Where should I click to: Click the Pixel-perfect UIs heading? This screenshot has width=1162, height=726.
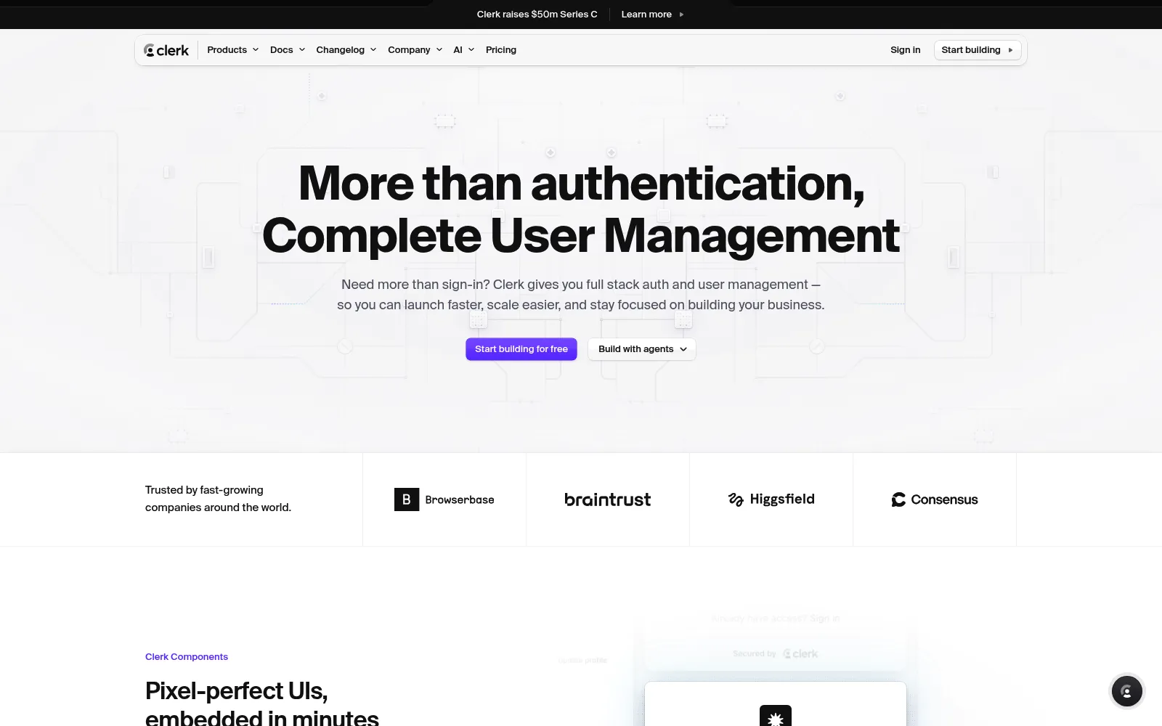(261, 703)
